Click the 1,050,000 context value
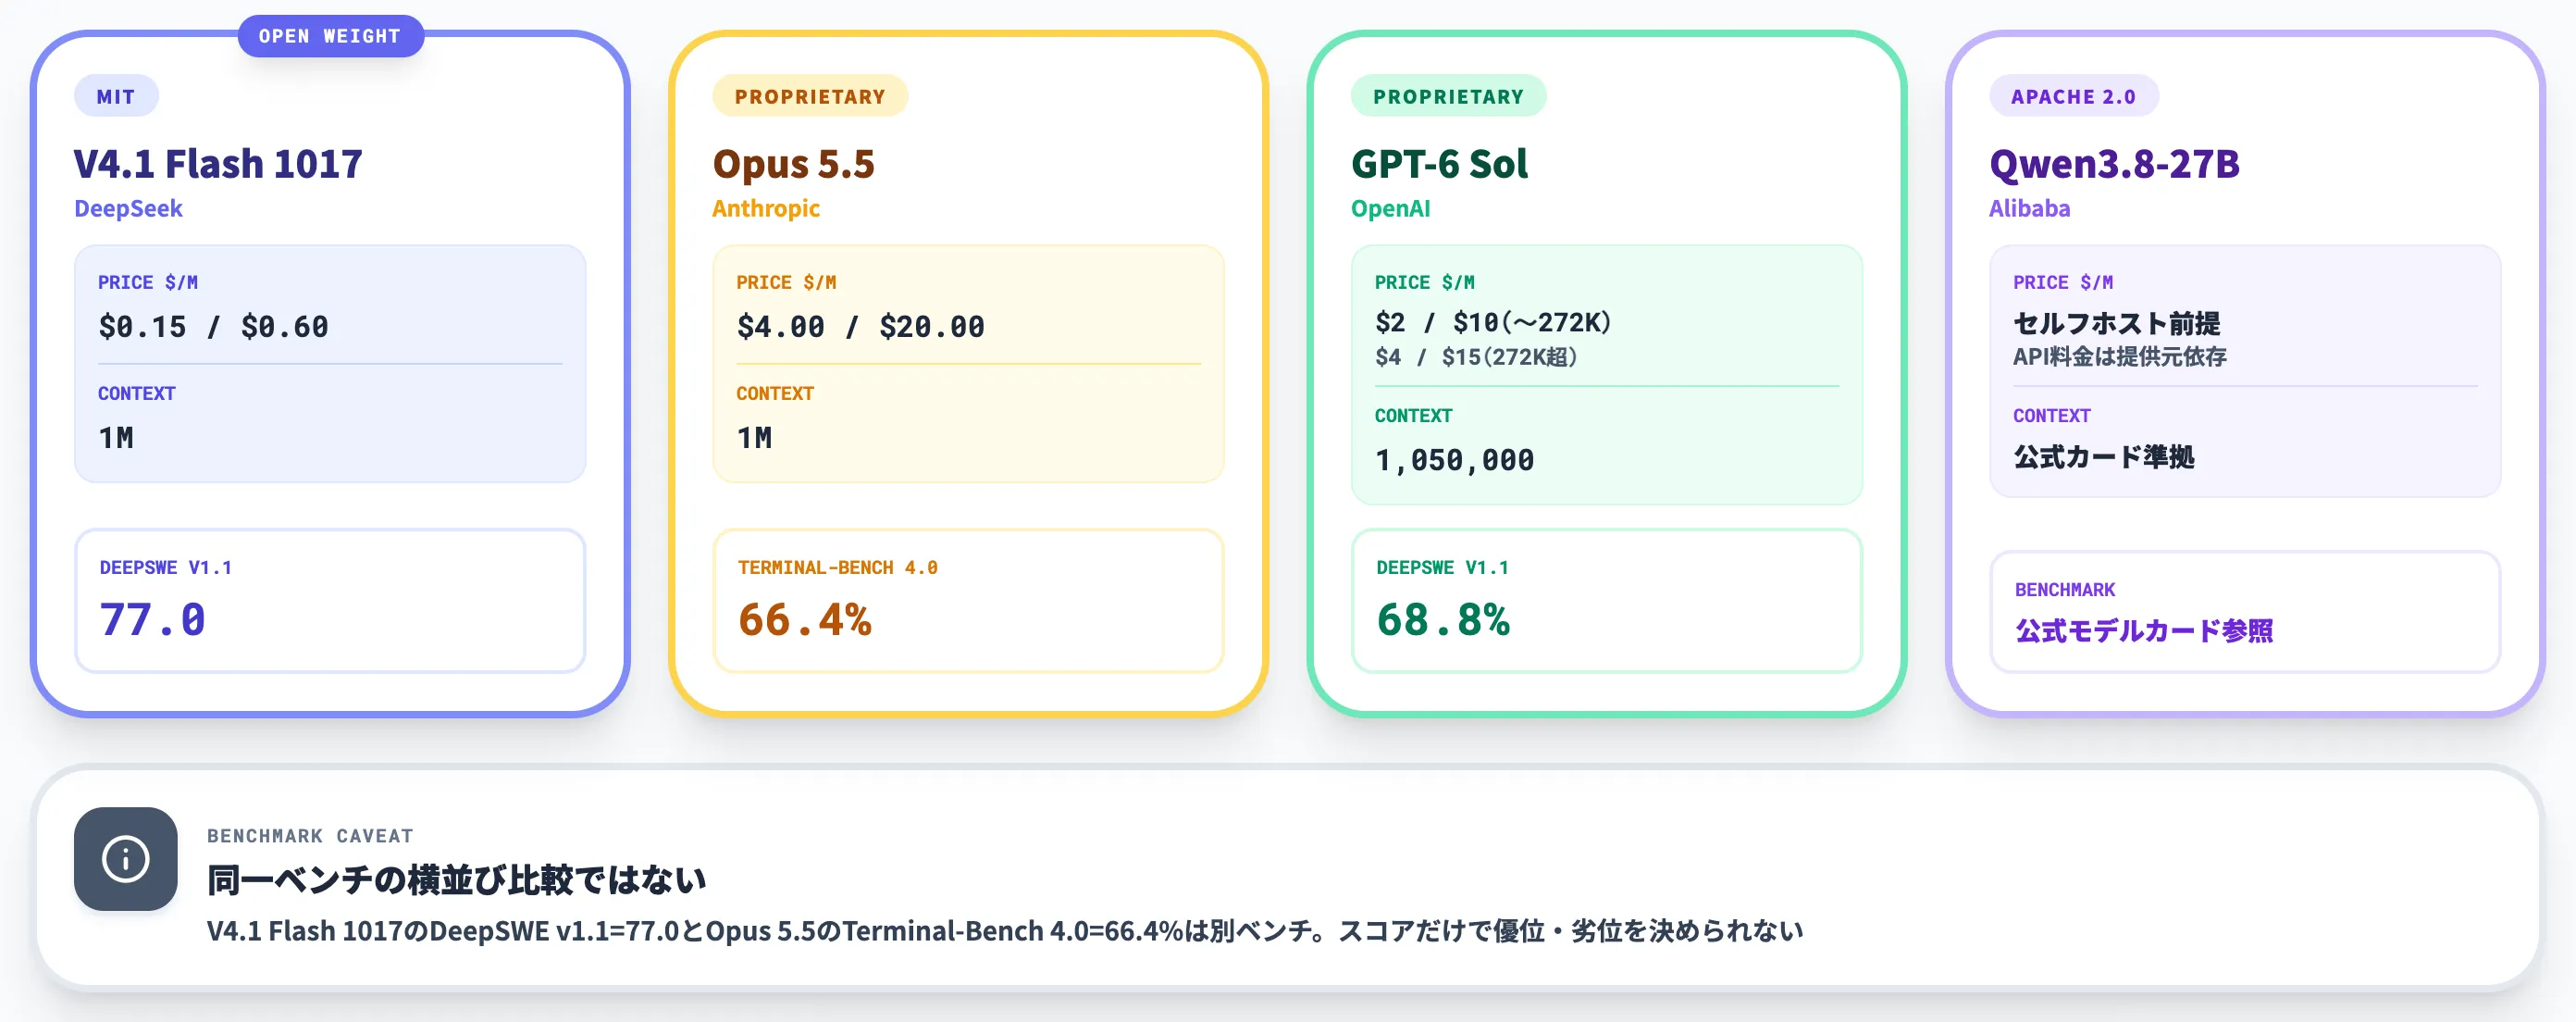 (1454, 459)
